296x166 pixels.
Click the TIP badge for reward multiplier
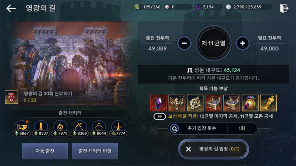coord(160,117)
